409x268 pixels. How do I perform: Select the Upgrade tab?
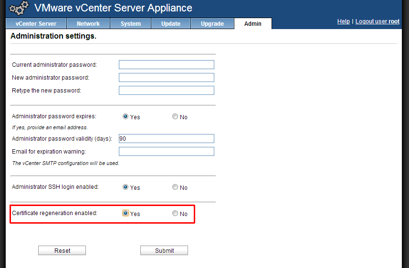(x=212, y=24)
